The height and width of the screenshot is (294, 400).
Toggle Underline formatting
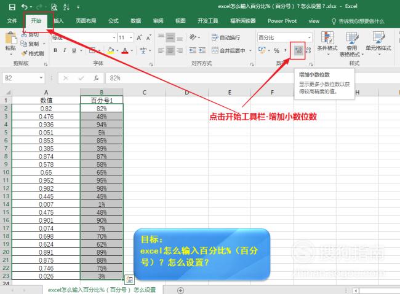(x=74, y=50)
